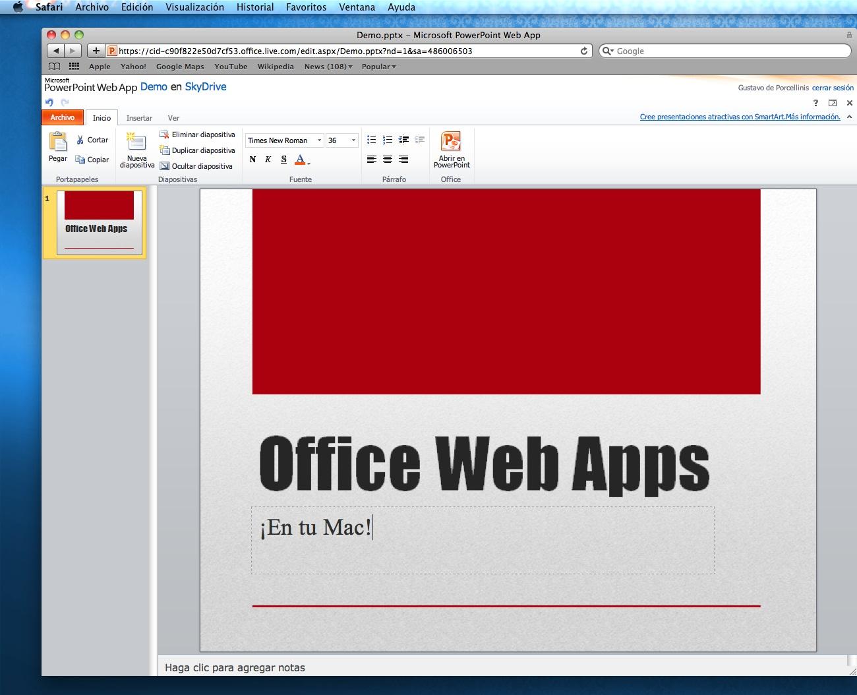The image size is (857, 695).
Task: Open the Apple menu
Action: [x=18, y=7]
